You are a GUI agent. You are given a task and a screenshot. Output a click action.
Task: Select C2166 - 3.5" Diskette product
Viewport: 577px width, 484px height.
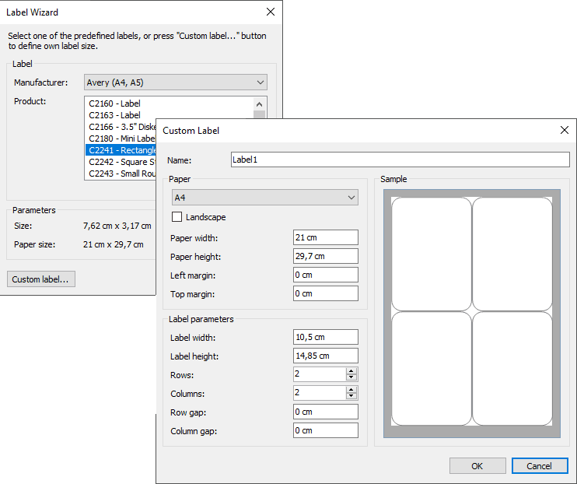pos(121,127)
